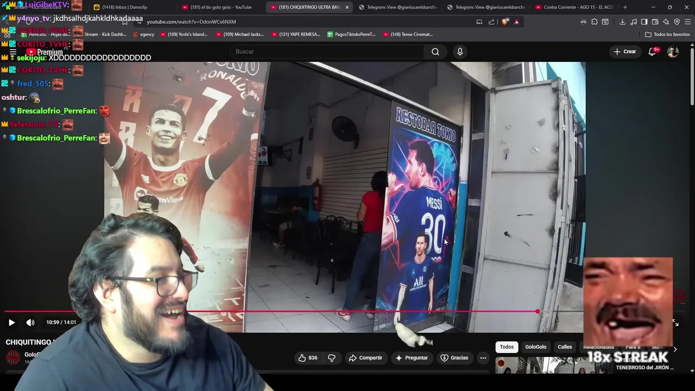The height and width of the screenshot is (391, 695).
Task: Click the Gracias button
Action: 454,358
